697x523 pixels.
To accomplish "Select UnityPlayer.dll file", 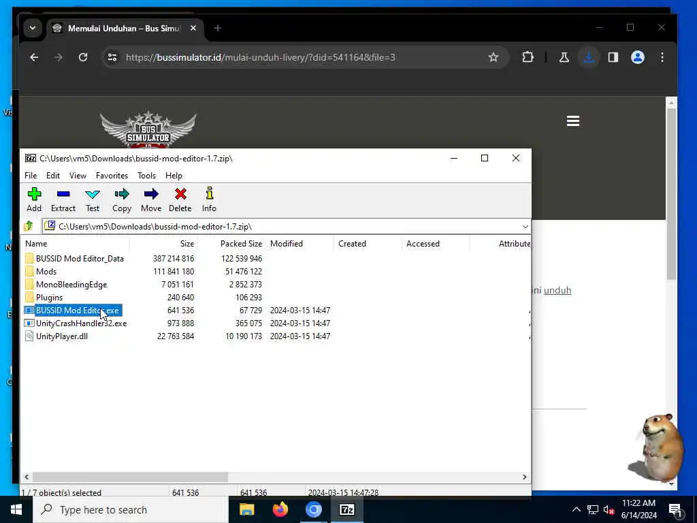I will pyautogui.click(x=62, y=336).
